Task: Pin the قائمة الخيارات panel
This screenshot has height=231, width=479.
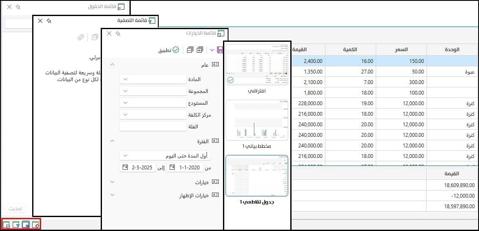Action: click(x=118, y=33)
